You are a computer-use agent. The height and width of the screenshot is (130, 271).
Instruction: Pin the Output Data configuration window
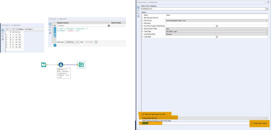268,2
